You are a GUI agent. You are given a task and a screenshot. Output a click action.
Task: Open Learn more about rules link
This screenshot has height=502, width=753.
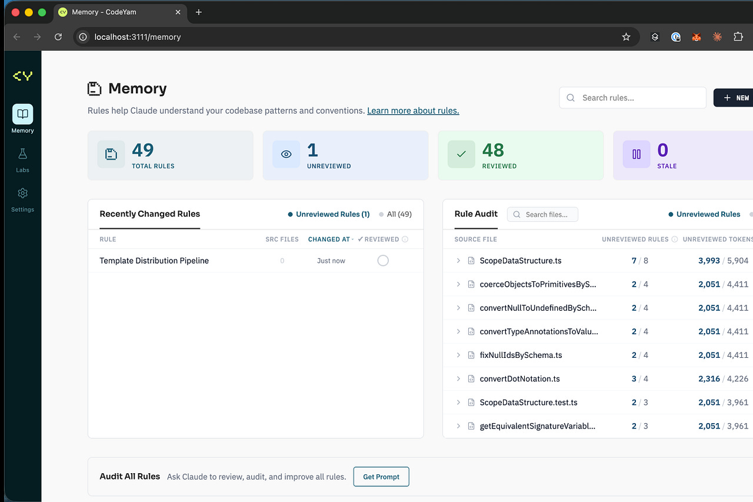(x=413, y=111)
